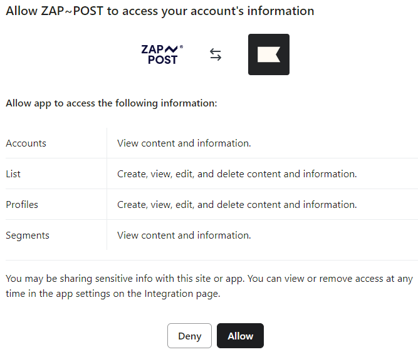Select the List permission label
This screenshot has width=418, height=357.
(x=13, y=174)
